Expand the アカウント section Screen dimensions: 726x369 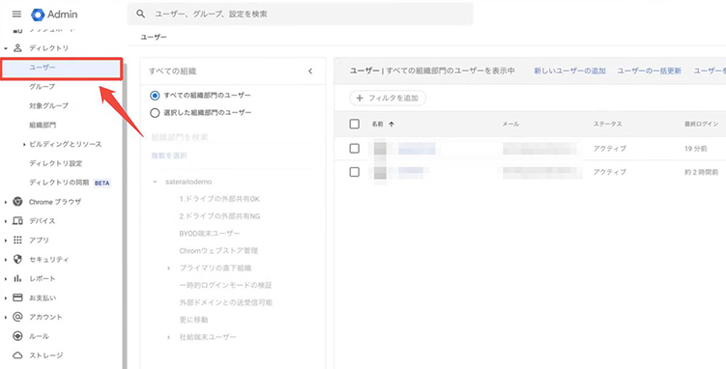tap(6, 317)
